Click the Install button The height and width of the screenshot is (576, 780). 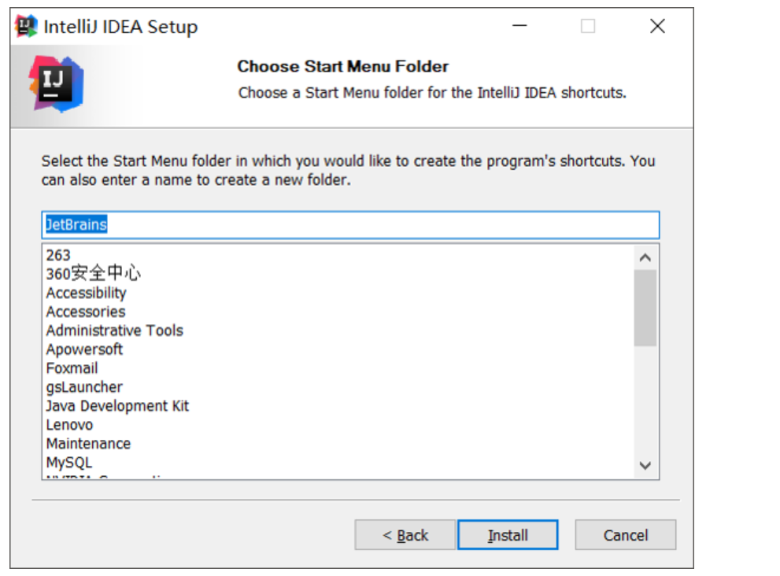click(508, 535)
